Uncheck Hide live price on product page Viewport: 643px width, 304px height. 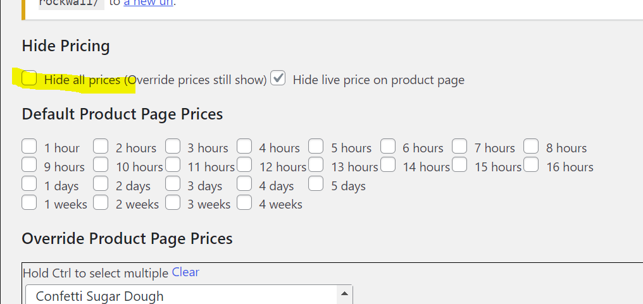pos(278,79)
